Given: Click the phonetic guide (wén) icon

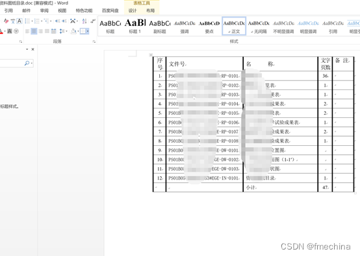Looking at the screenshot, I should click(x=13, y=21).
